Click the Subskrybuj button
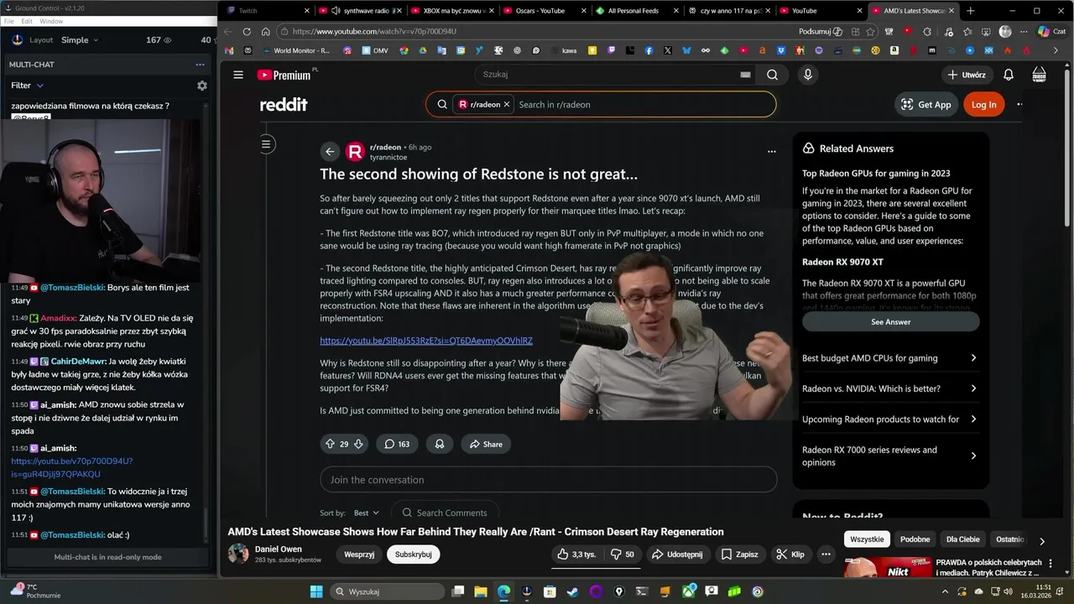 (x=413, y=554)
